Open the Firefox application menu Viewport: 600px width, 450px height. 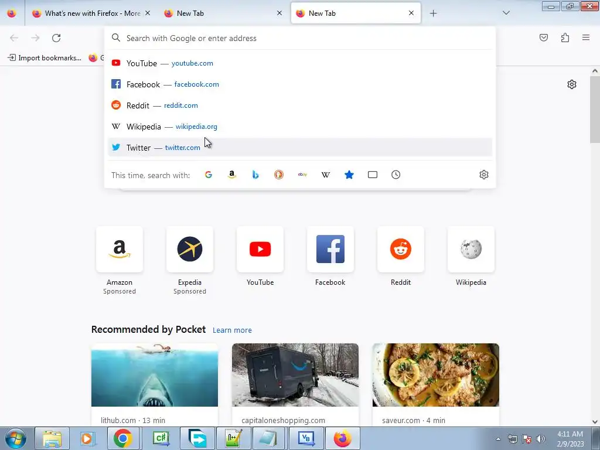coord(586,37)
